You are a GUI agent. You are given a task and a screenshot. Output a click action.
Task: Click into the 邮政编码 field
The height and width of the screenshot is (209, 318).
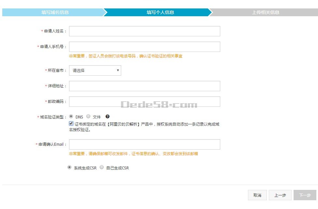(144, 102)
